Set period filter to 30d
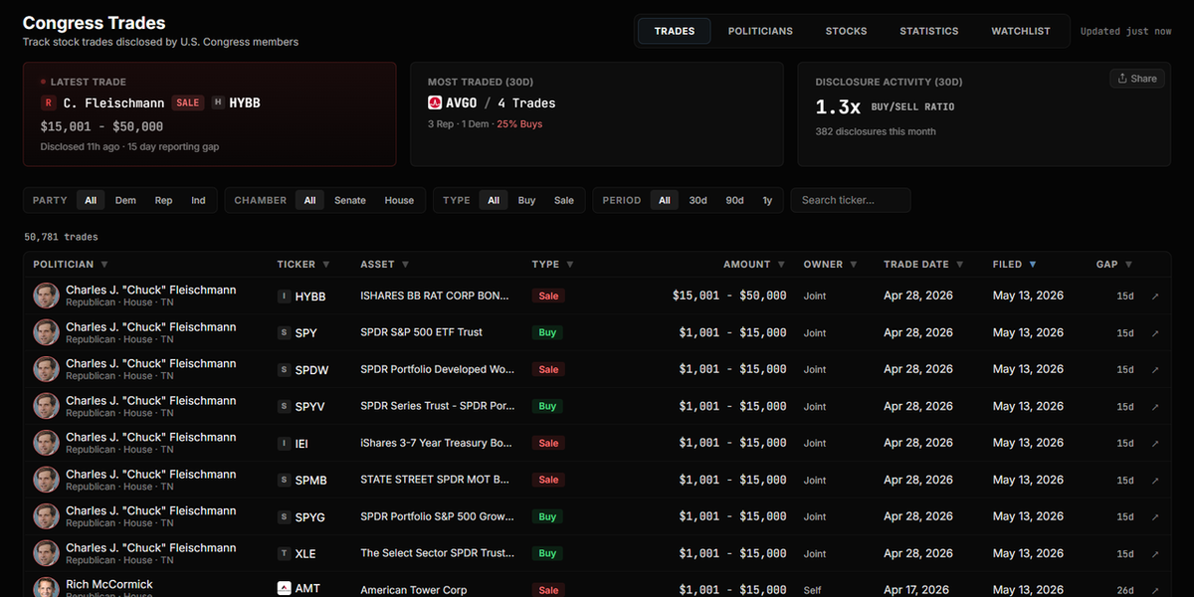This screenshot has width=1194, height=597. coord(698,200)
